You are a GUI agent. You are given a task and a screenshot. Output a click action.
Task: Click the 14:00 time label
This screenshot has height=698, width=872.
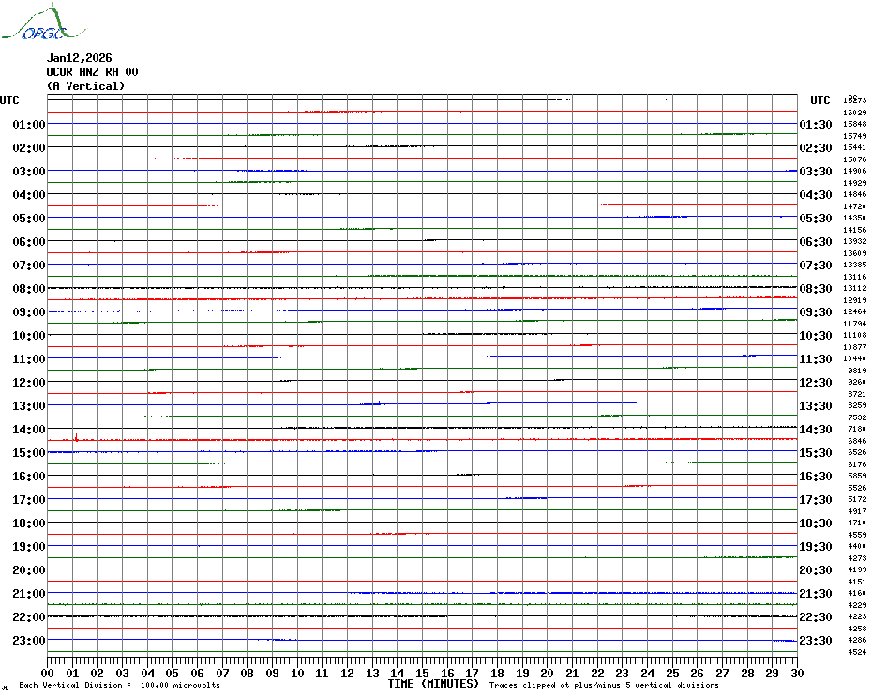[x=29, y=429]
